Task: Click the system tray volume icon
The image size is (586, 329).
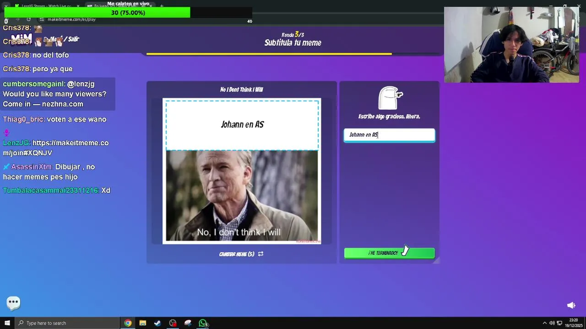Action: (x=552, y=323)
